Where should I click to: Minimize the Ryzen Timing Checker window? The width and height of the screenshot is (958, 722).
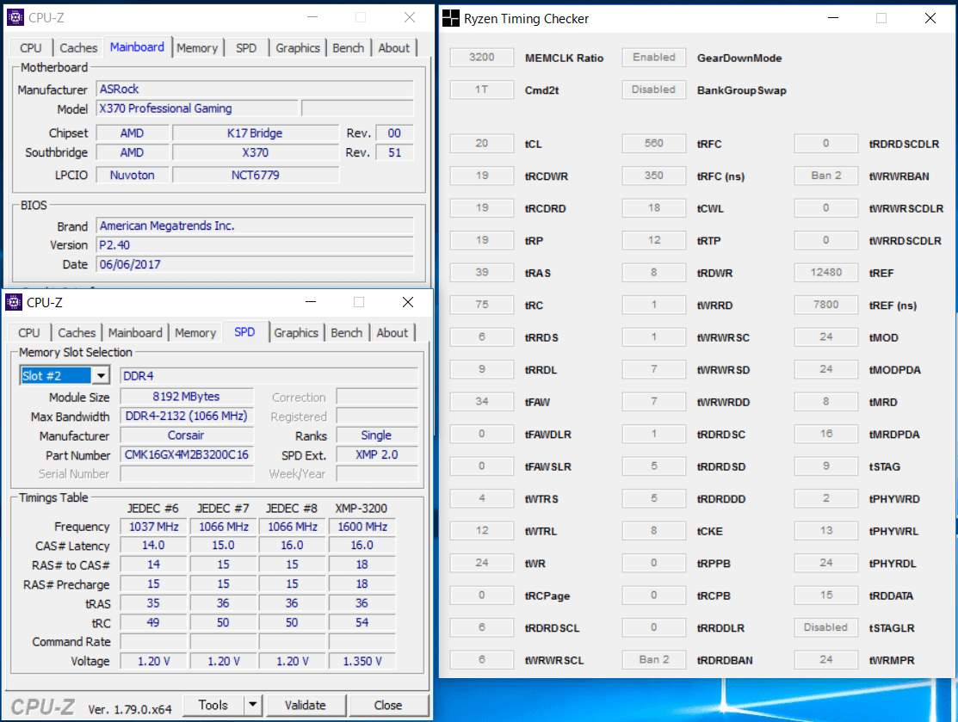pos(832,18)
